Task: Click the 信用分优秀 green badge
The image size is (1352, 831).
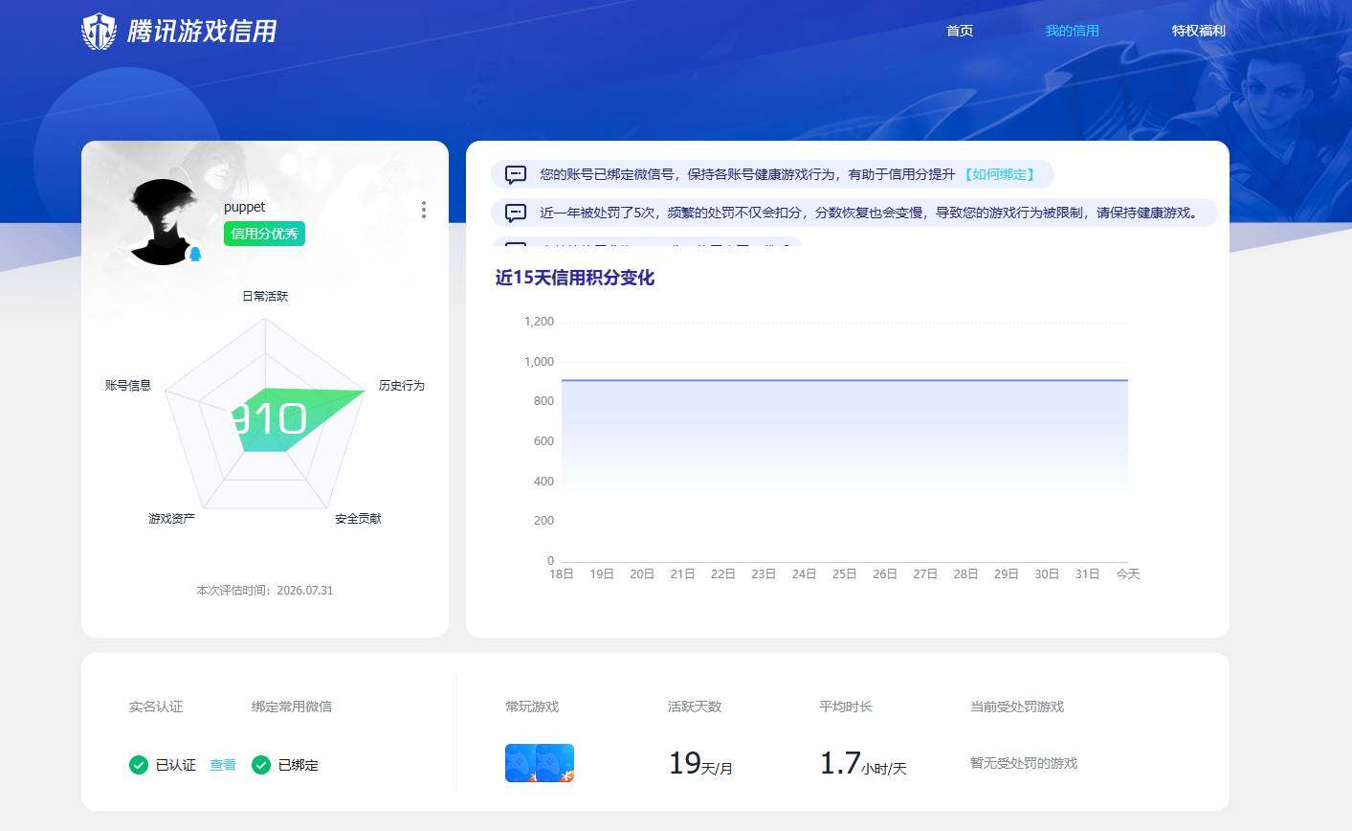Action: click(x=264, y=234)
